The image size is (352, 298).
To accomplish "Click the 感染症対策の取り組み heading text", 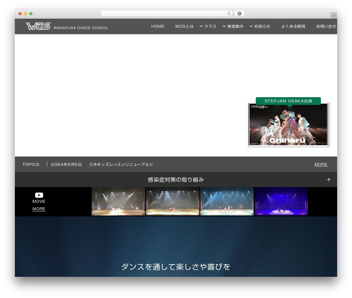I will pyautogui.click(x=176, y=180).
